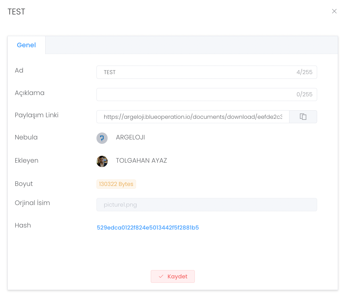Click the ARGELOJI nebula logo icon
This screenshot has height=298, width=344.
[x=102, y=138]
